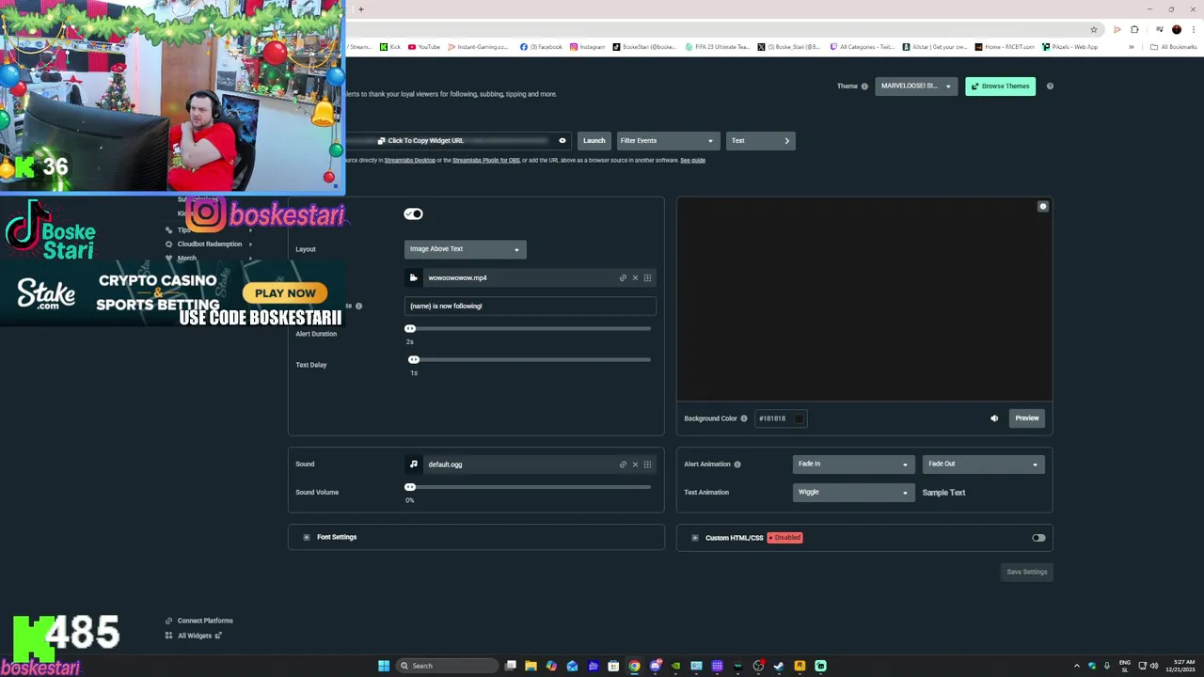Viewport: 1204px width, 677px height.
Task: Open the Filter Events dropdown
Action: (x=668, y=141)
